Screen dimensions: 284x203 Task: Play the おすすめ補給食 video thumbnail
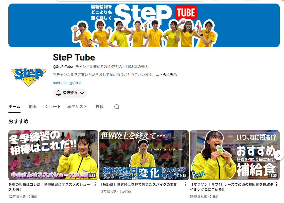(x=235, y=155)
